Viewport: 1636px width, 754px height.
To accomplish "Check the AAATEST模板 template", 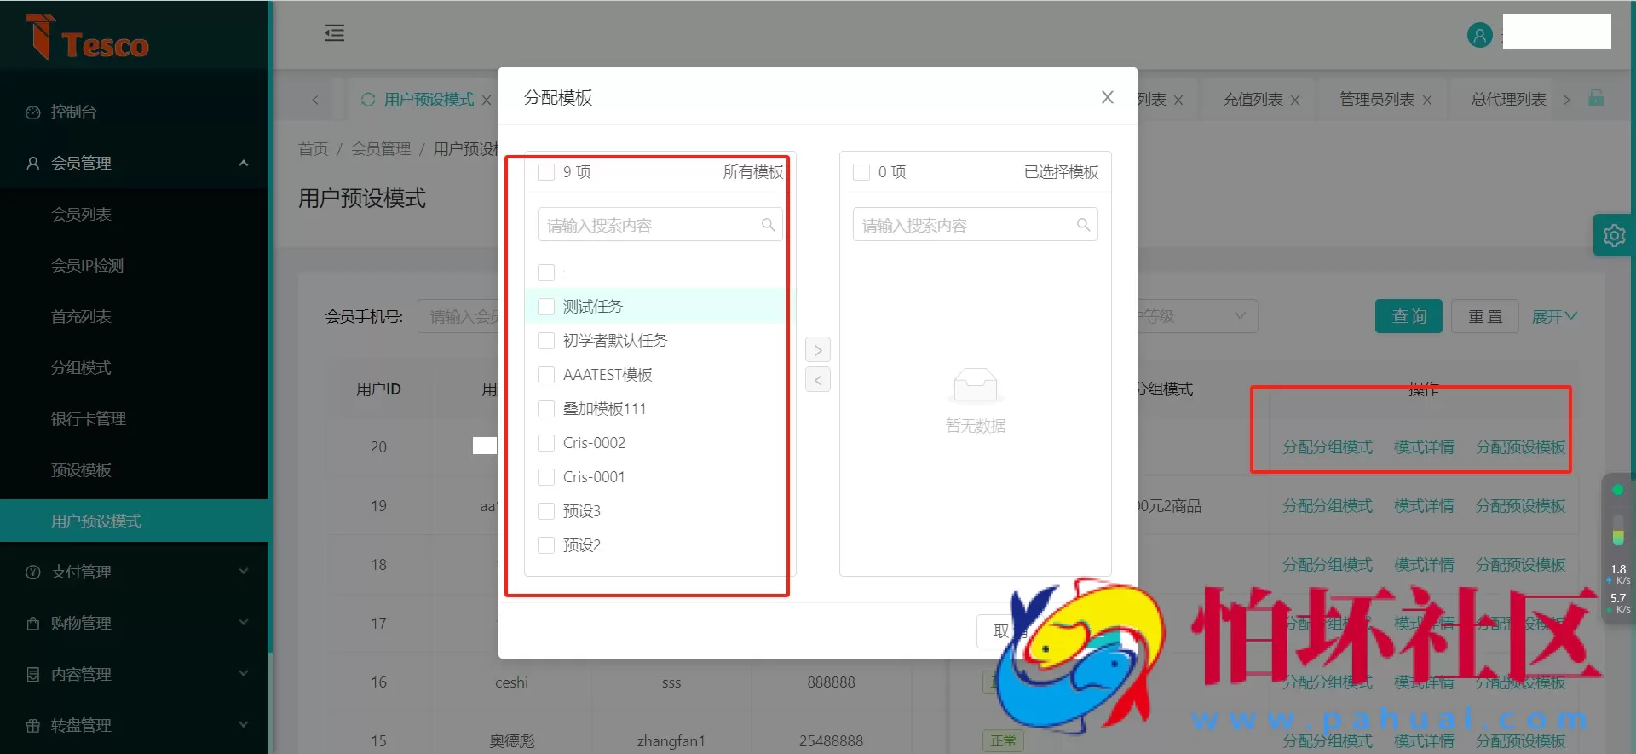I will (x=546, y=375).
